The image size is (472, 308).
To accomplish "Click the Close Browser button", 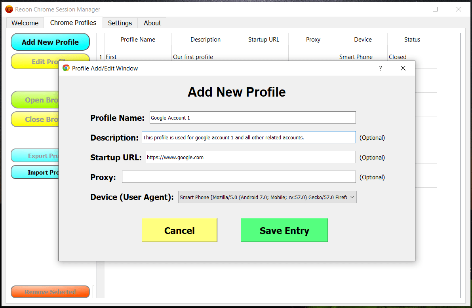I will tap(35, 119).
